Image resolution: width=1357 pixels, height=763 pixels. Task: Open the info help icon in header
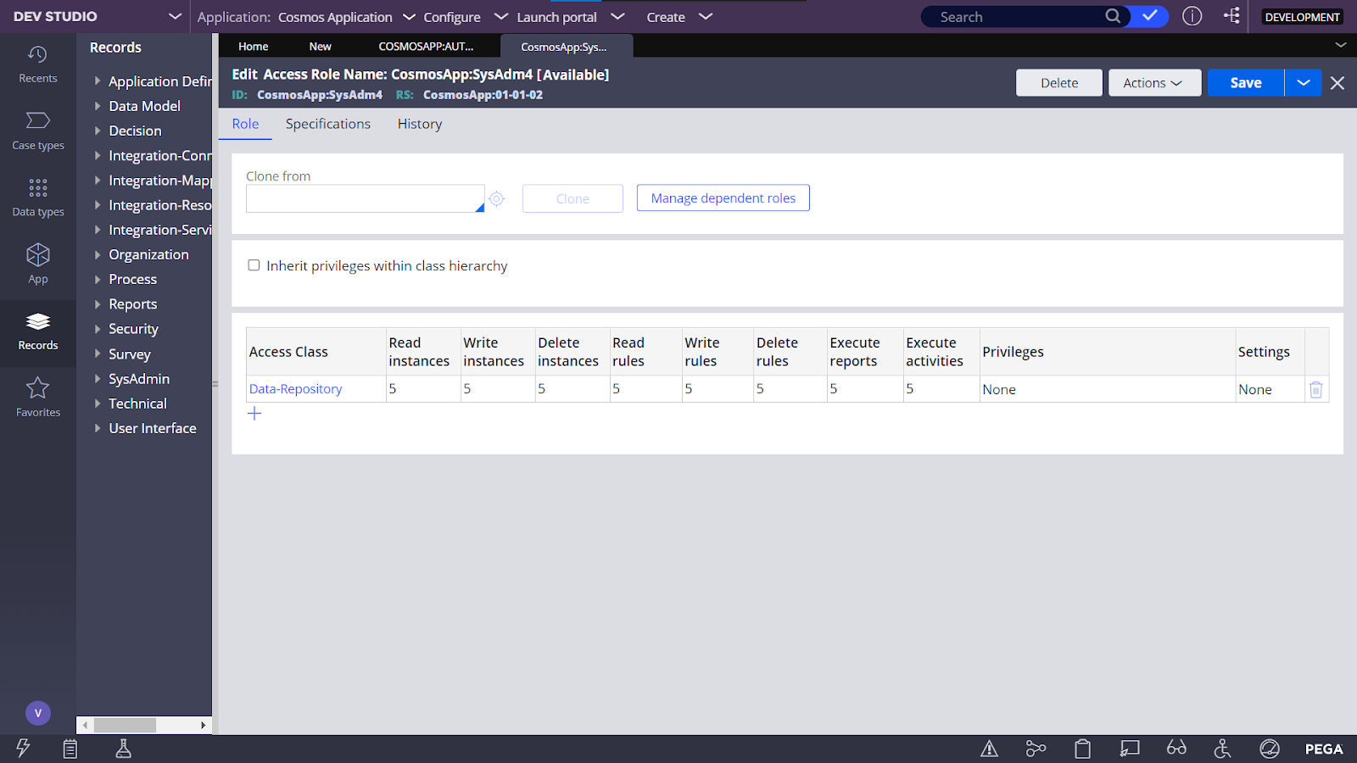[x=1192, y=16]
